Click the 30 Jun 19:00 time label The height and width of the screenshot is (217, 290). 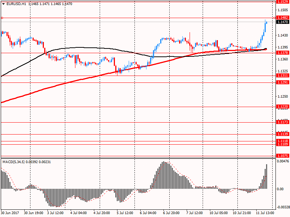(x=33, y=213)
